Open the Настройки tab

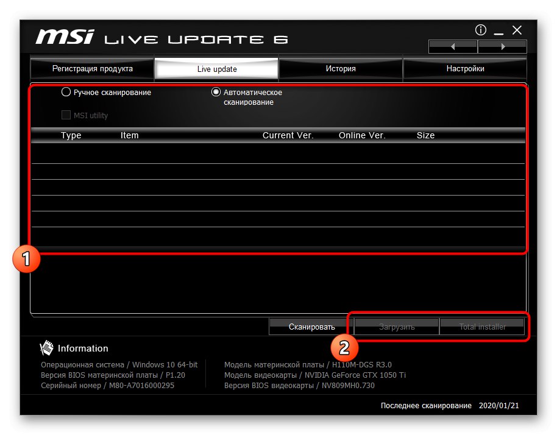(x=465, y=68)
